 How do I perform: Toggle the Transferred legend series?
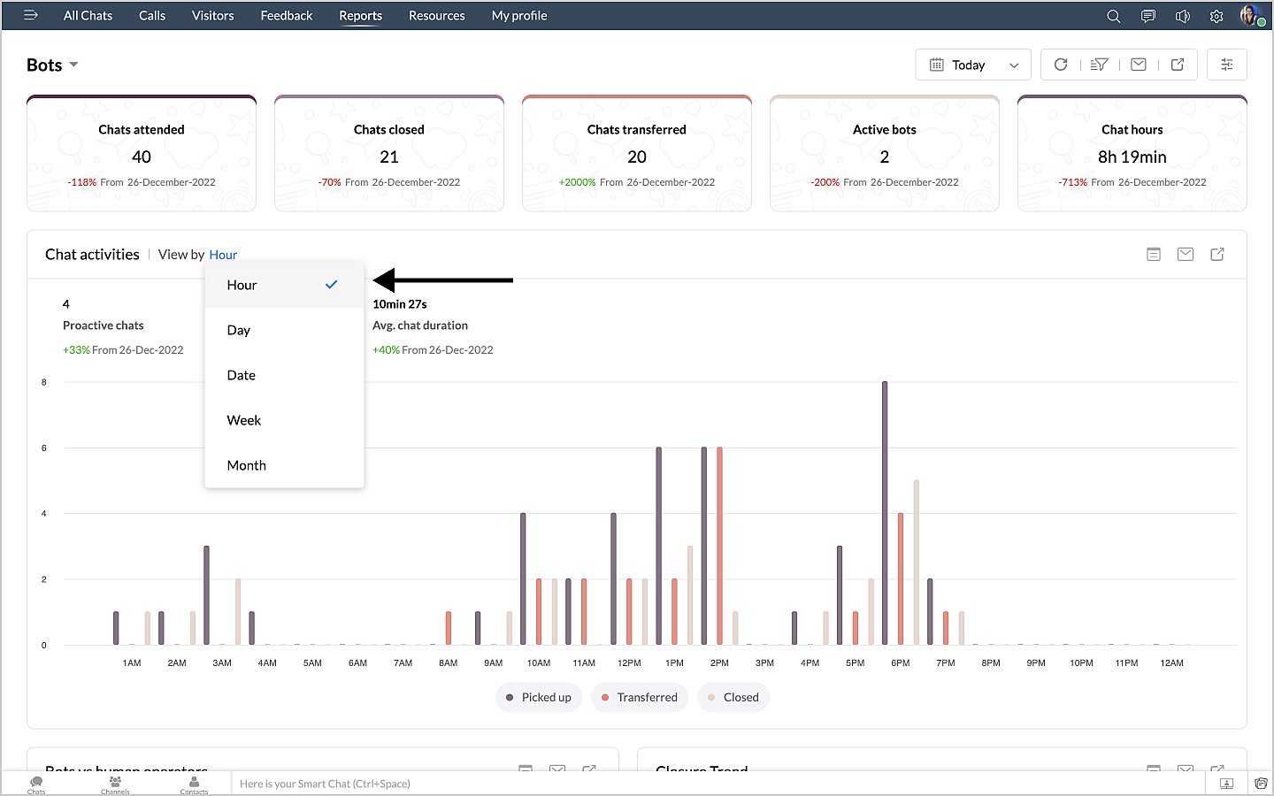click(x=639, y=698)
